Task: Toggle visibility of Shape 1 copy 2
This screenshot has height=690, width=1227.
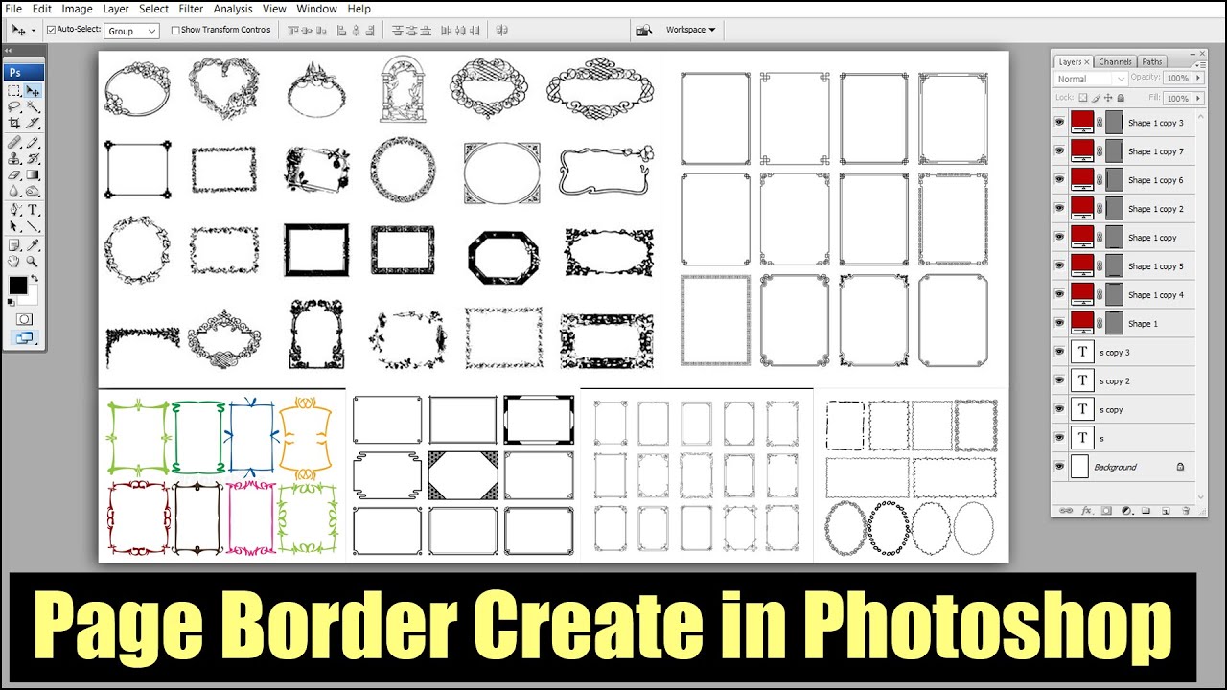Action: pyautogui.click(x=1059, y=209)
